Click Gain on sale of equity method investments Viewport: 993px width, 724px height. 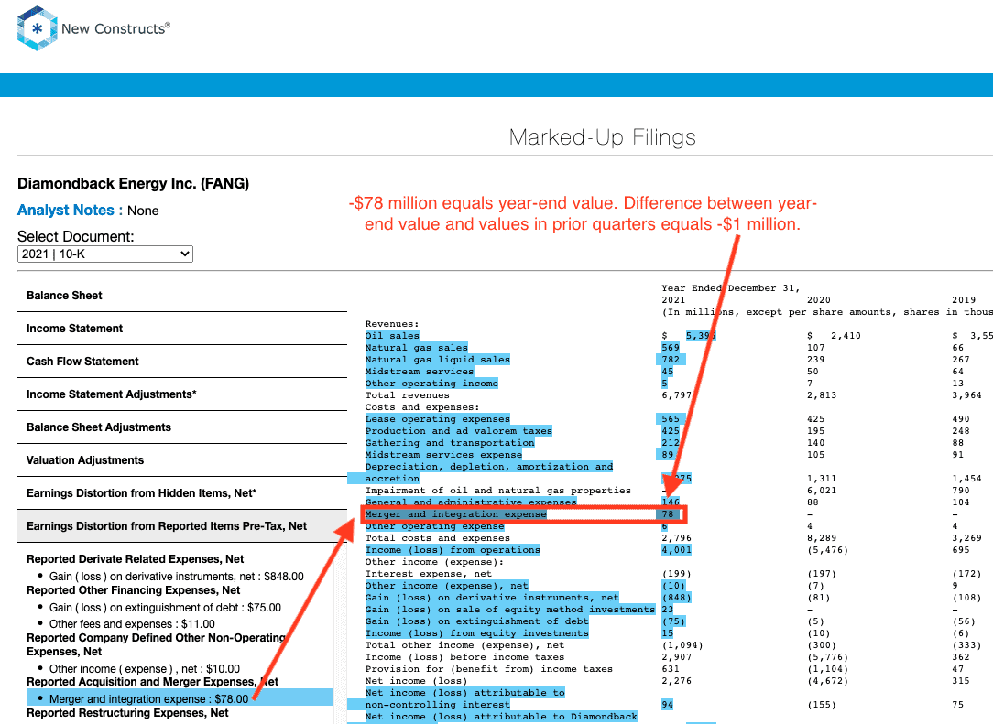[510, 610]
